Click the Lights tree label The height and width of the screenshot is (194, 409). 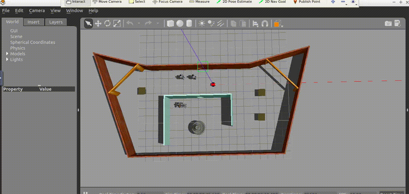[x=16, y=60]
